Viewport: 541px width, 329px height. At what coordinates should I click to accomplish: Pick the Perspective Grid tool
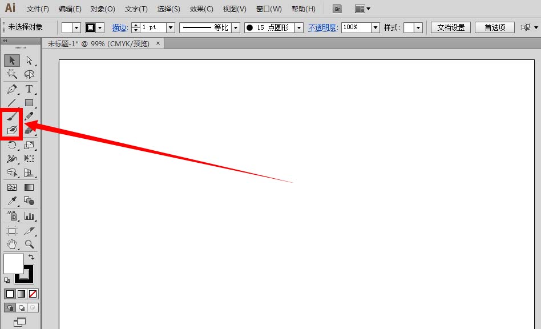(x=29, y=172)
